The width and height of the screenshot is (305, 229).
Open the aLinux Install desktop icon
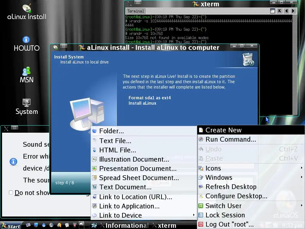(x=27, y=12)
